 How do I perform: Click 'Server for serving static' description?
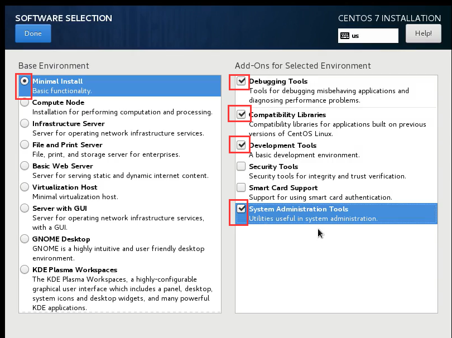pyautogui.click(x=120, y=176)
